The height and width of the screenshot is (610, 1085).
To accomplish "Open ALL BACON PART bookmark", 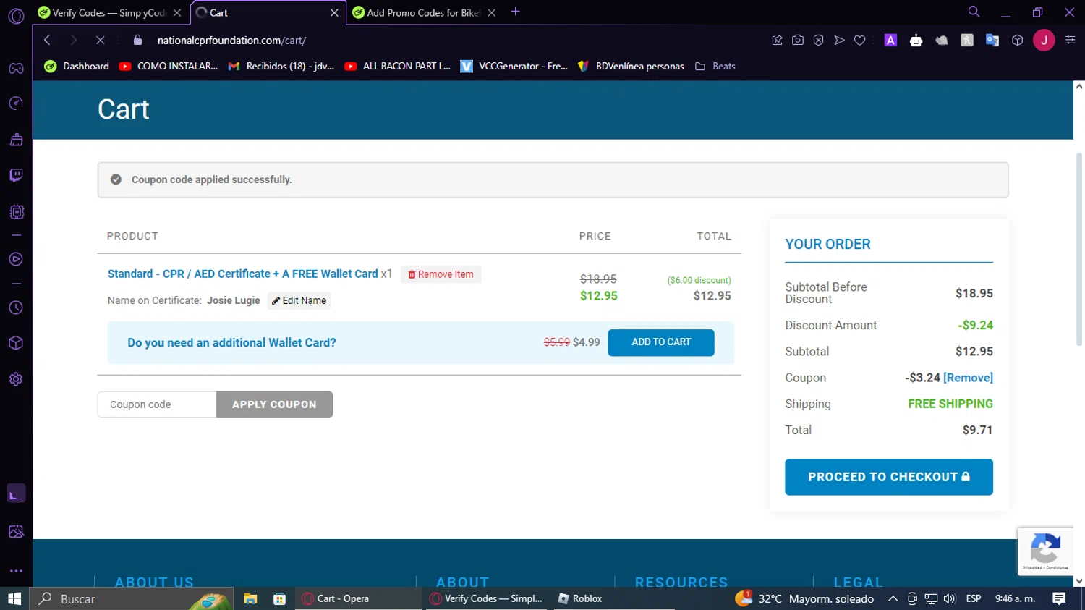I will [x=397, y=66].
